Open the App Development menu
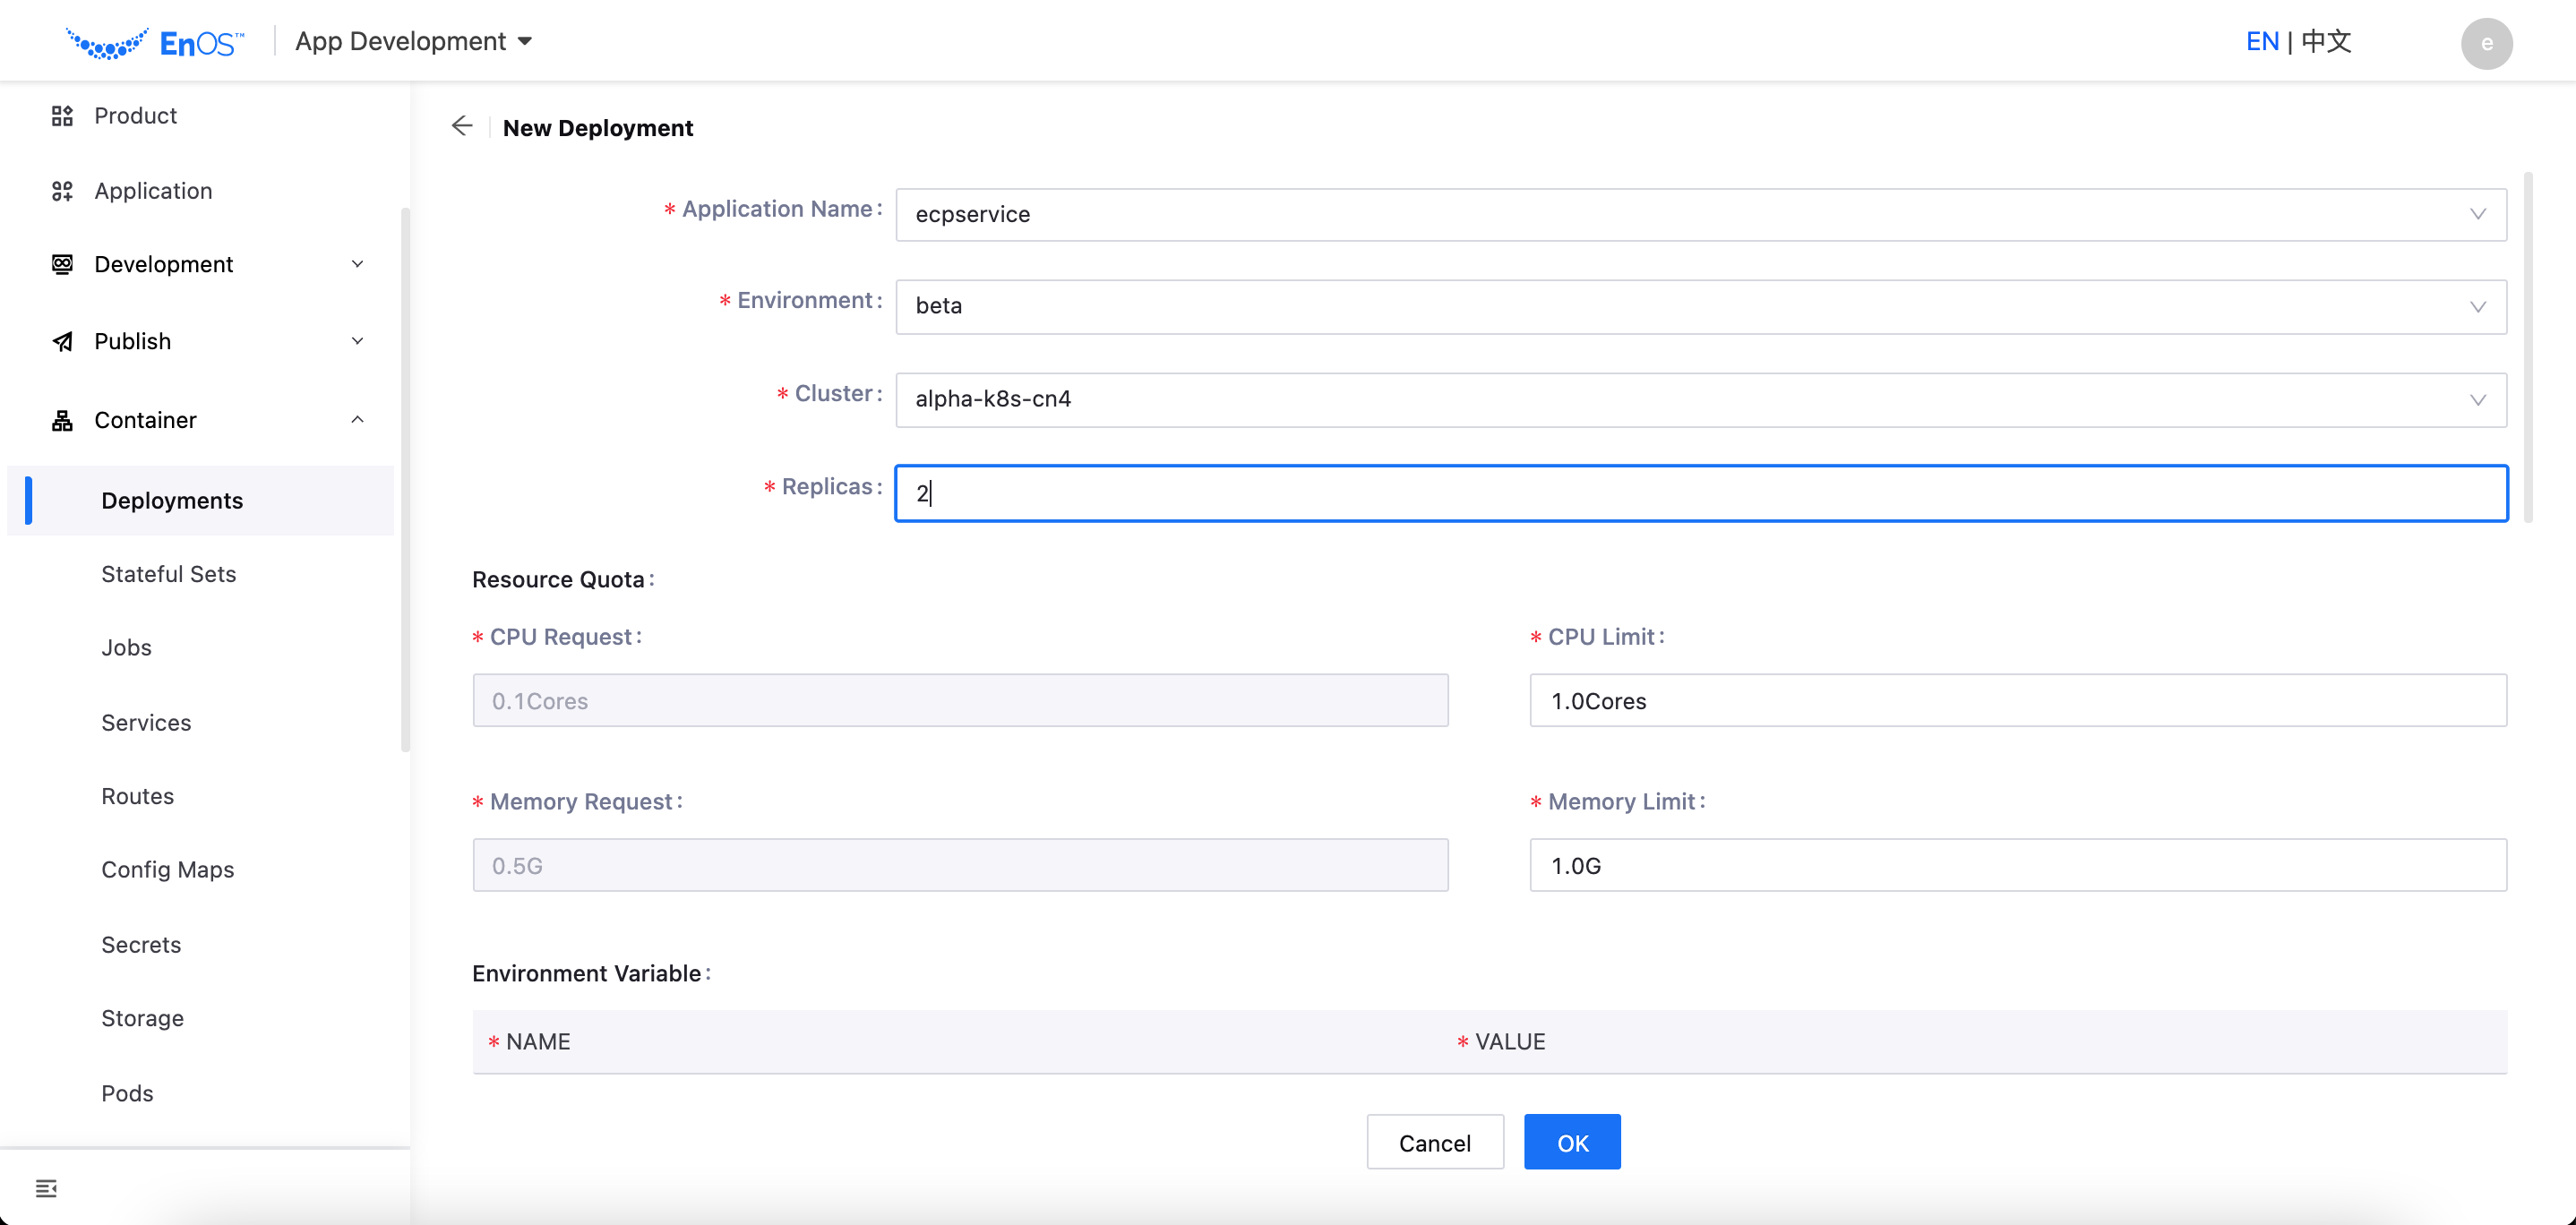Viewport: 2576px width, 1225px height. coord(414,41)
